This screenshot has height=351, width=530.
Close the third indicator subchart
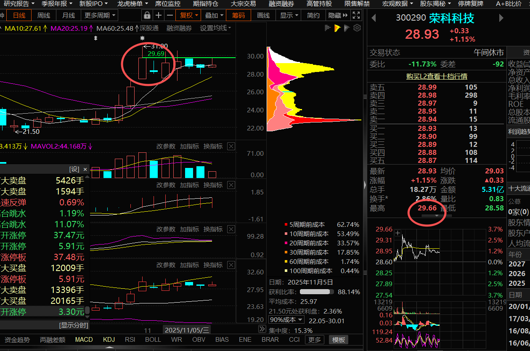coord(231,229)
